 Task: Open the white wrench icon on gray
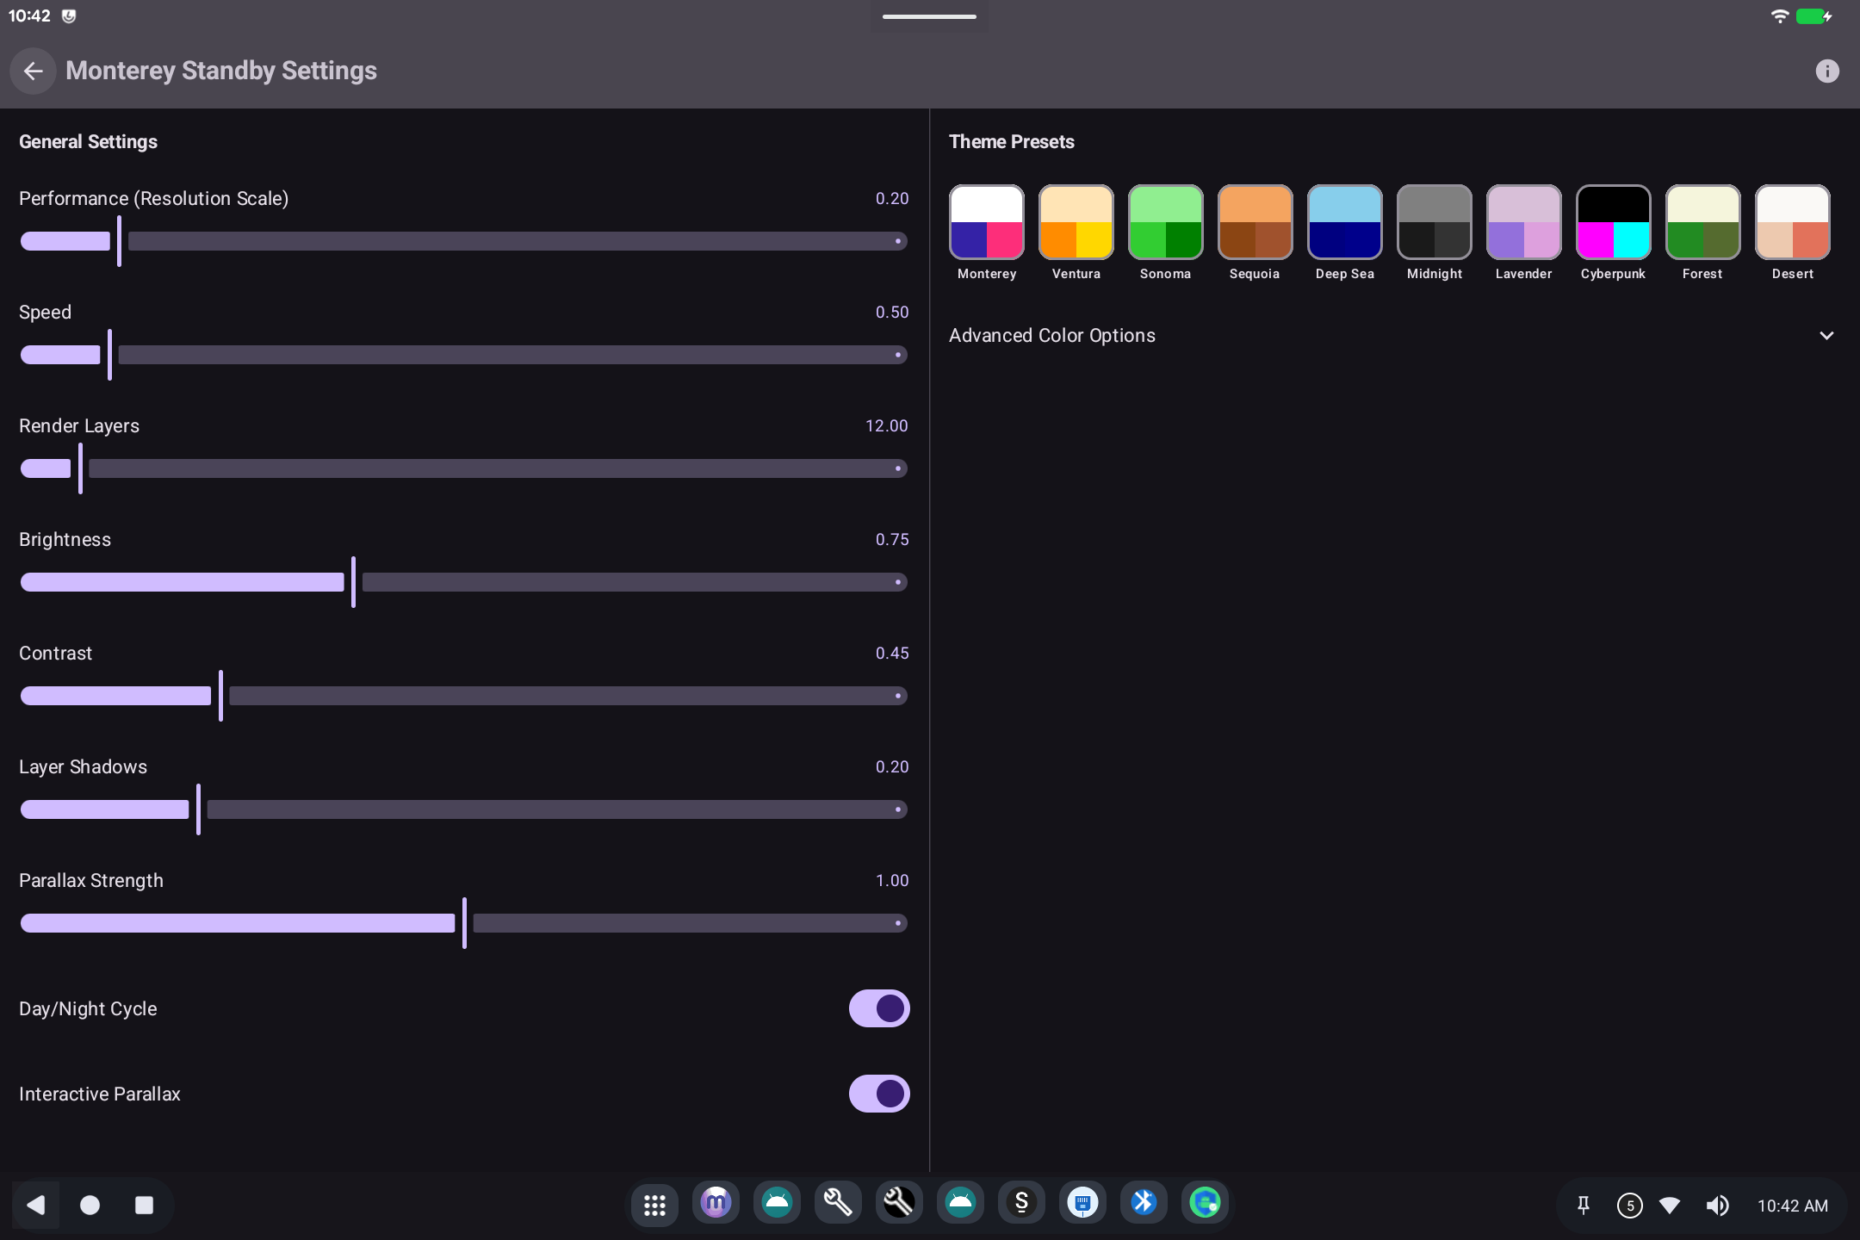click(838, 1202)
